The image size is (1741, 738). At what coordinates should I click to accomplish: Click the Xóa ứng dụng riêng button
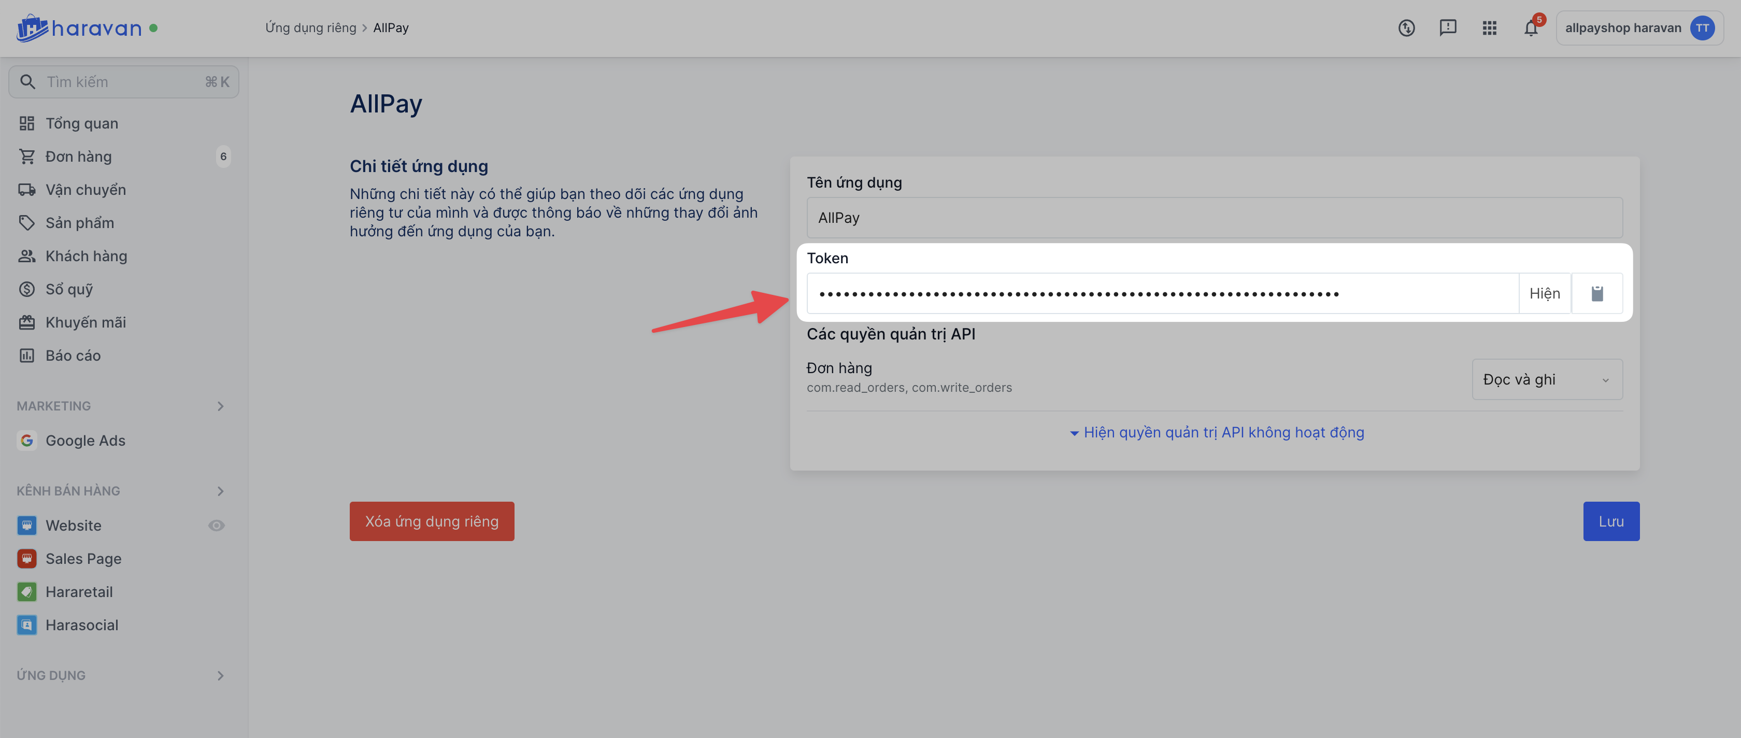coord(431,520)
